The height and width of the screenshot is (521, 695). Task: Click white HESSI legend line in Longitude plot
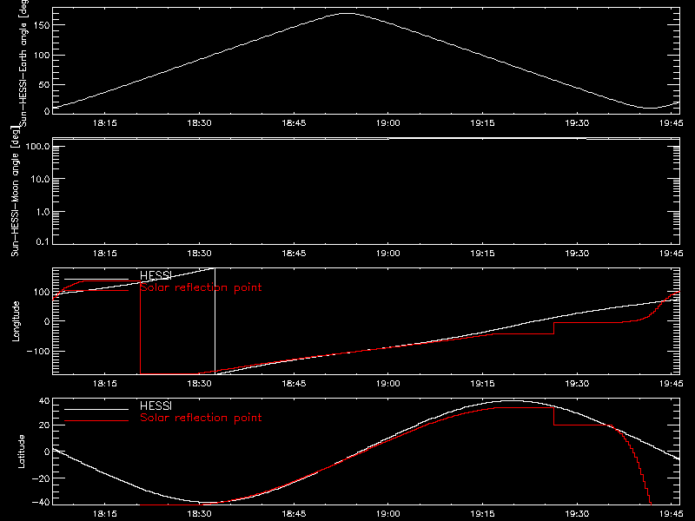[96, 279]
